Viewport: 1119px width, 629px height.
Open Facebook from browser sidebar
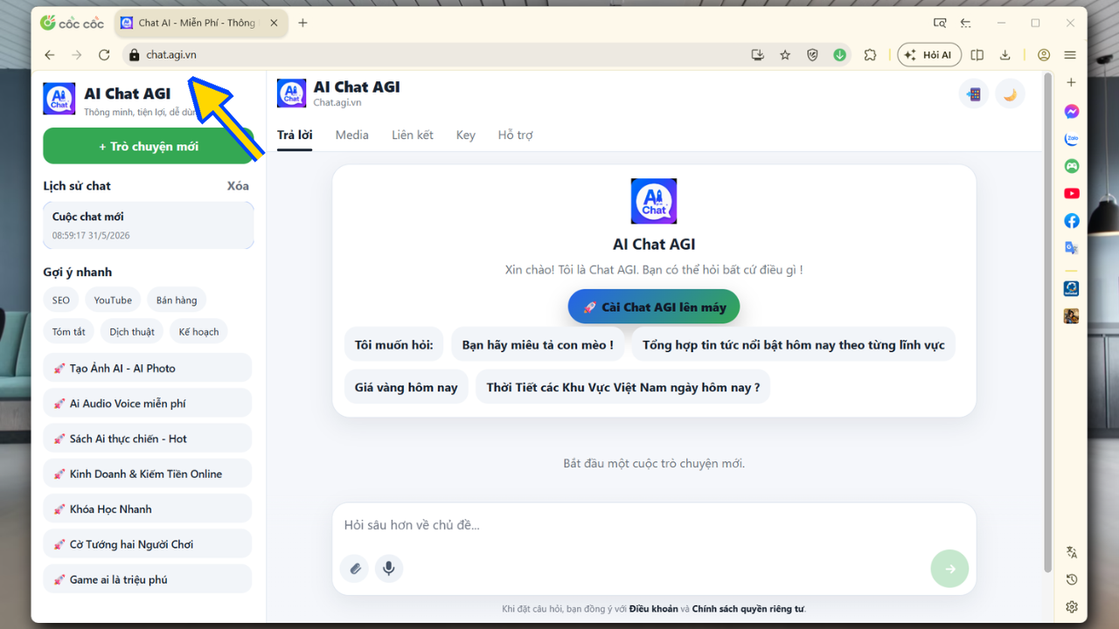pyautogui.click(x=1071, y=221)
